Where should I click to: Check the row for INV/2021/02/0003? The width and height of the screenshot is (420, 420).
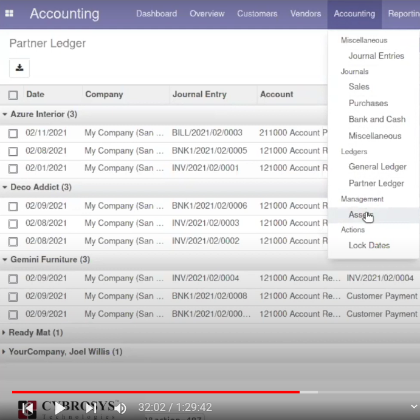click(13, 224)
